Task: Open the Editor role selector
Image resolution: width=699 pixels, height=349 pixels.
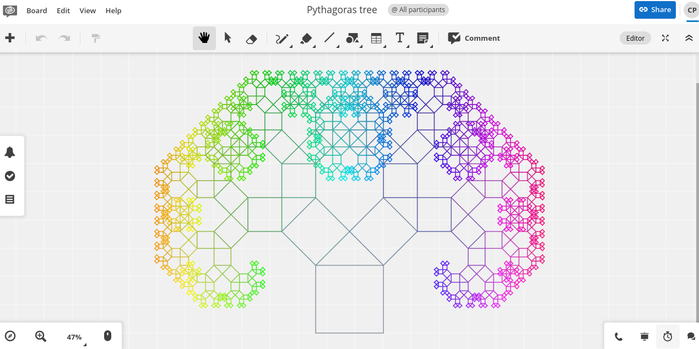Action: pyautogui.click(x=635, y=38)
